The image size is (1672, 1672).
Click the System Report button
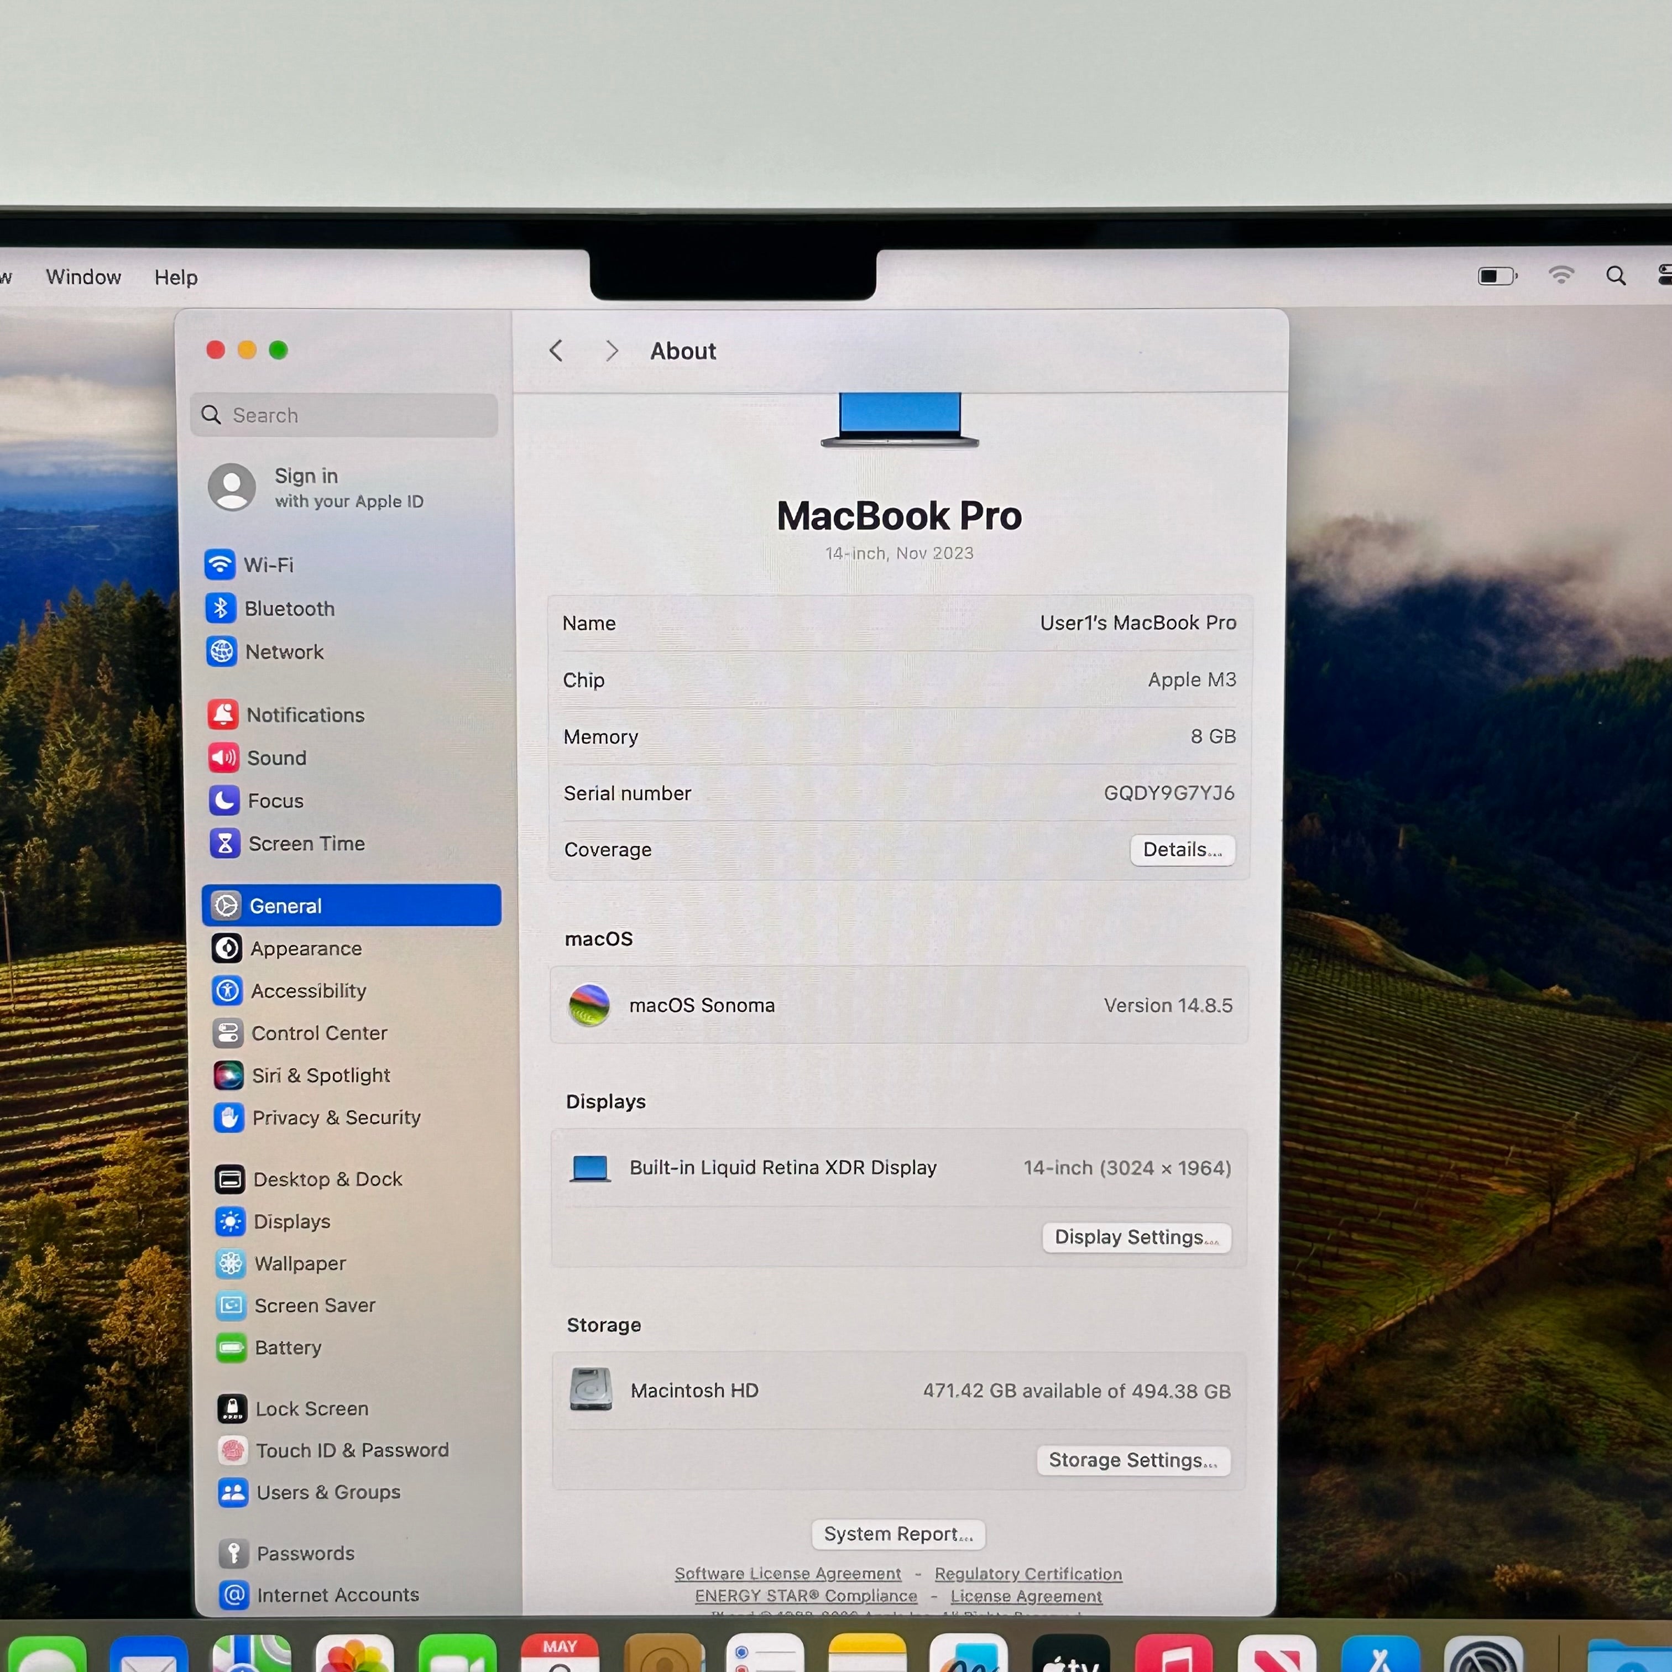click(x=898, y=1534)
